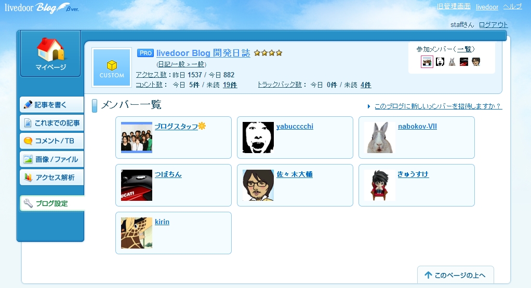Open the kirin giraffe thumbnail
The height and width of the screenshot is (288, 531).
coord(137,233)
